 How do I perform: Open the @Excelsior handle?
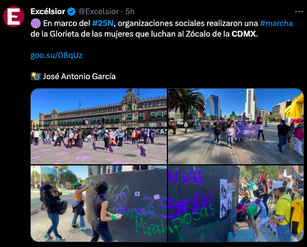pos(99,12)
